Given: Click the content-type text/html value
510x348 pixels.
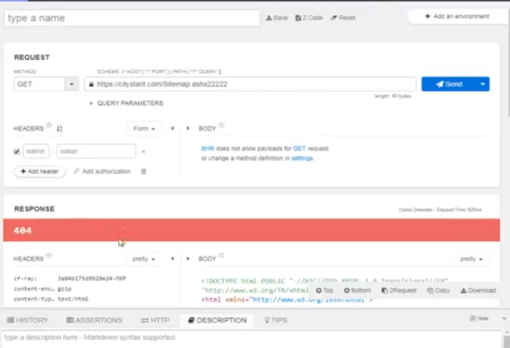Looking at the screenshot, I should pos(73,299).
